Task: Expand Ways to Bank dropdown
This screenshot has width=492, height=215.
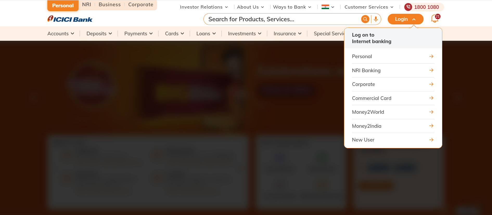Action: coord(292,7)
